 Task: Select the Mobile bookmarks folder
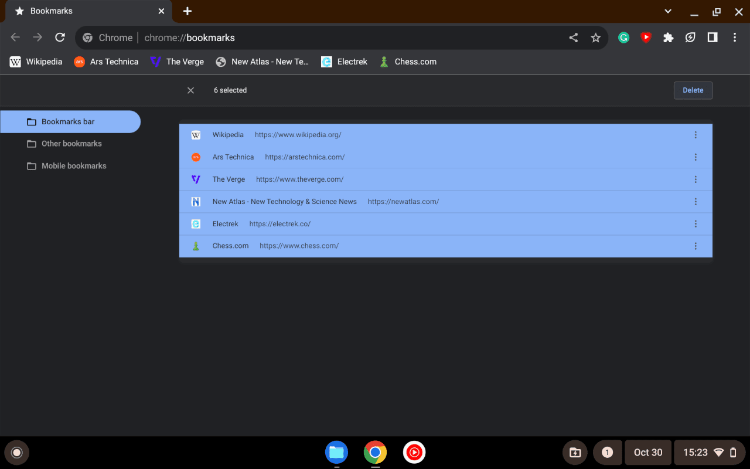click(70, 166)
